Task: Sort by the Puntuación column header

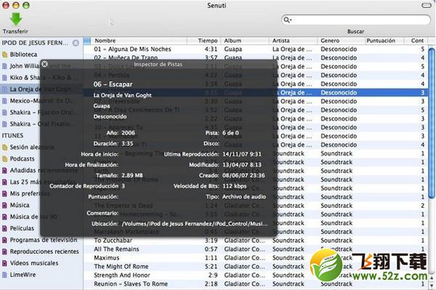Action: click(x=384, y=41)
